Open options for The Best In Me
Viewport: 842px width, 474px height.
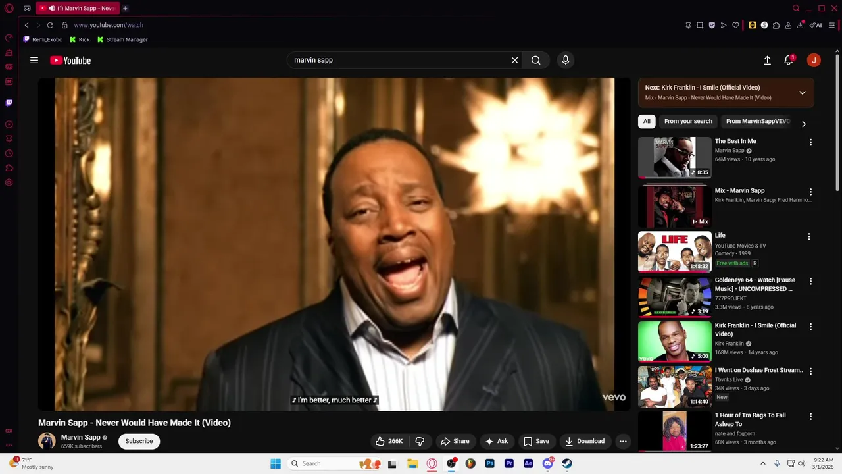pos(810,142)
